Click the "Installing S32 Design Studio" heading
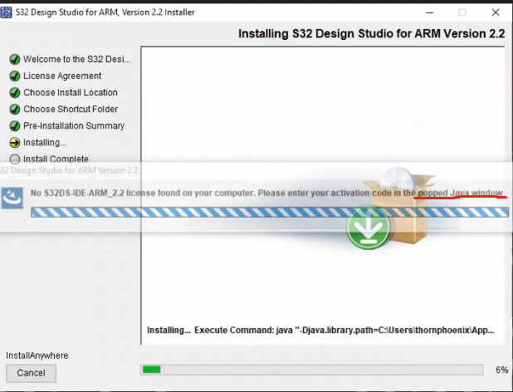Image resolution: width=513 pixels, height=392 pixels. [372, 34]
